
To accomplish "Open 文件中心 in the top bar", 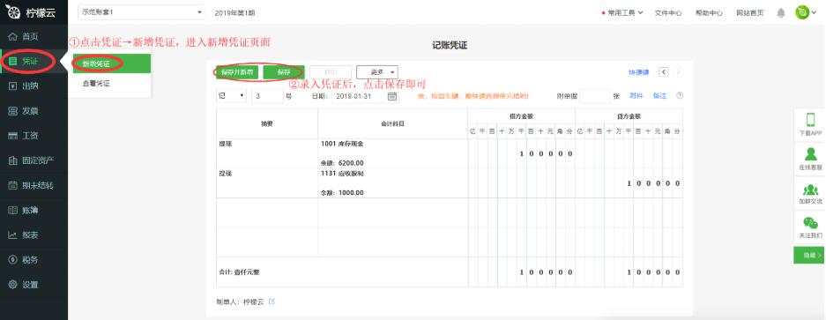I will click(x=668, y=13).
